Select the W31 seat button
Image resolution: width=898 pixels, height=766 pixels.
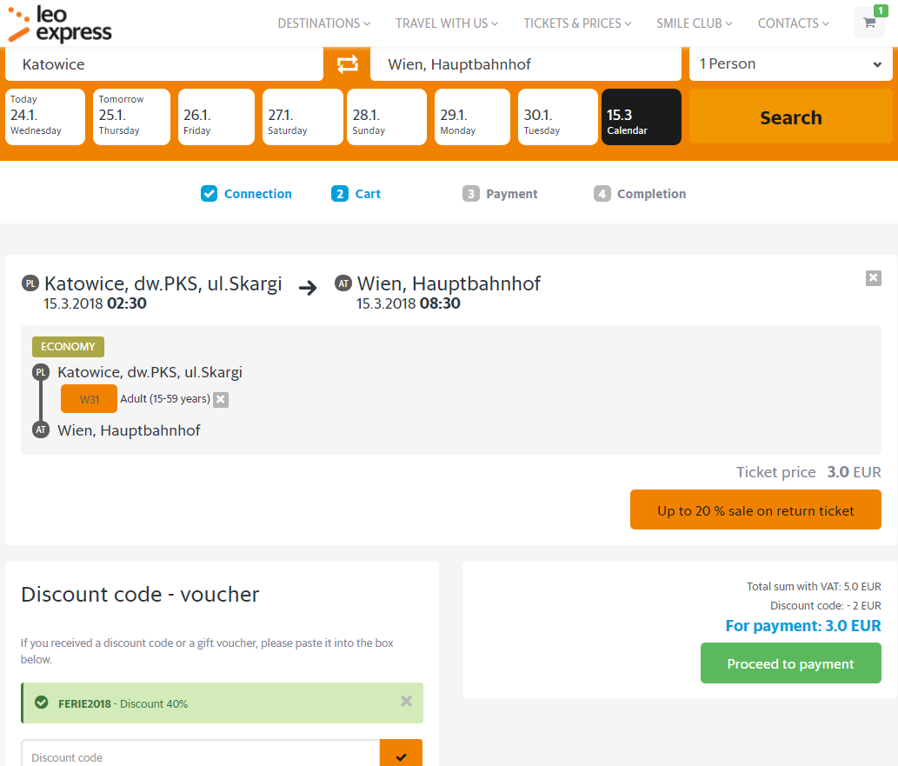pos(89,399)
